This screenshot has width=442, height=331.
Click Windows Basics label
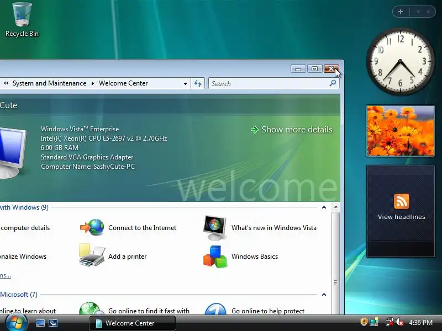(255, 257)
